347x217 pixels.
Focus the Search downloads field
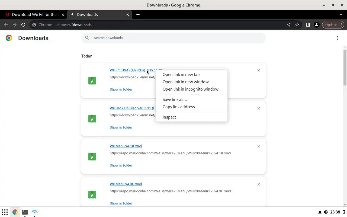pos(173,38)
